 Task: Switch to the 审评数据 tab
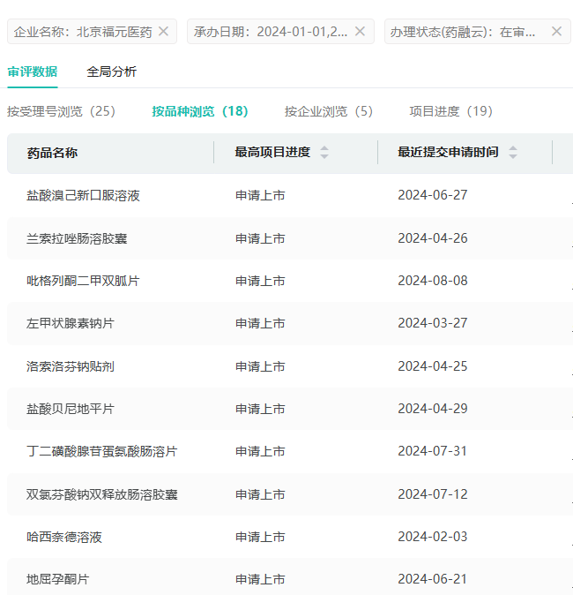pyautogui.click(x=33, y=72)
